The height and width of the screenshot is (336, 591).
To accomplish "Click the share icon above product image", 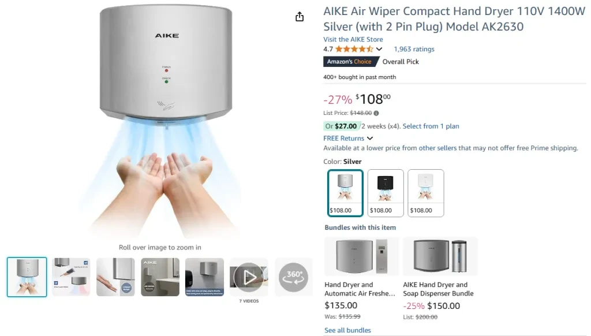I will pyautogui.click(x=300, y=17).
